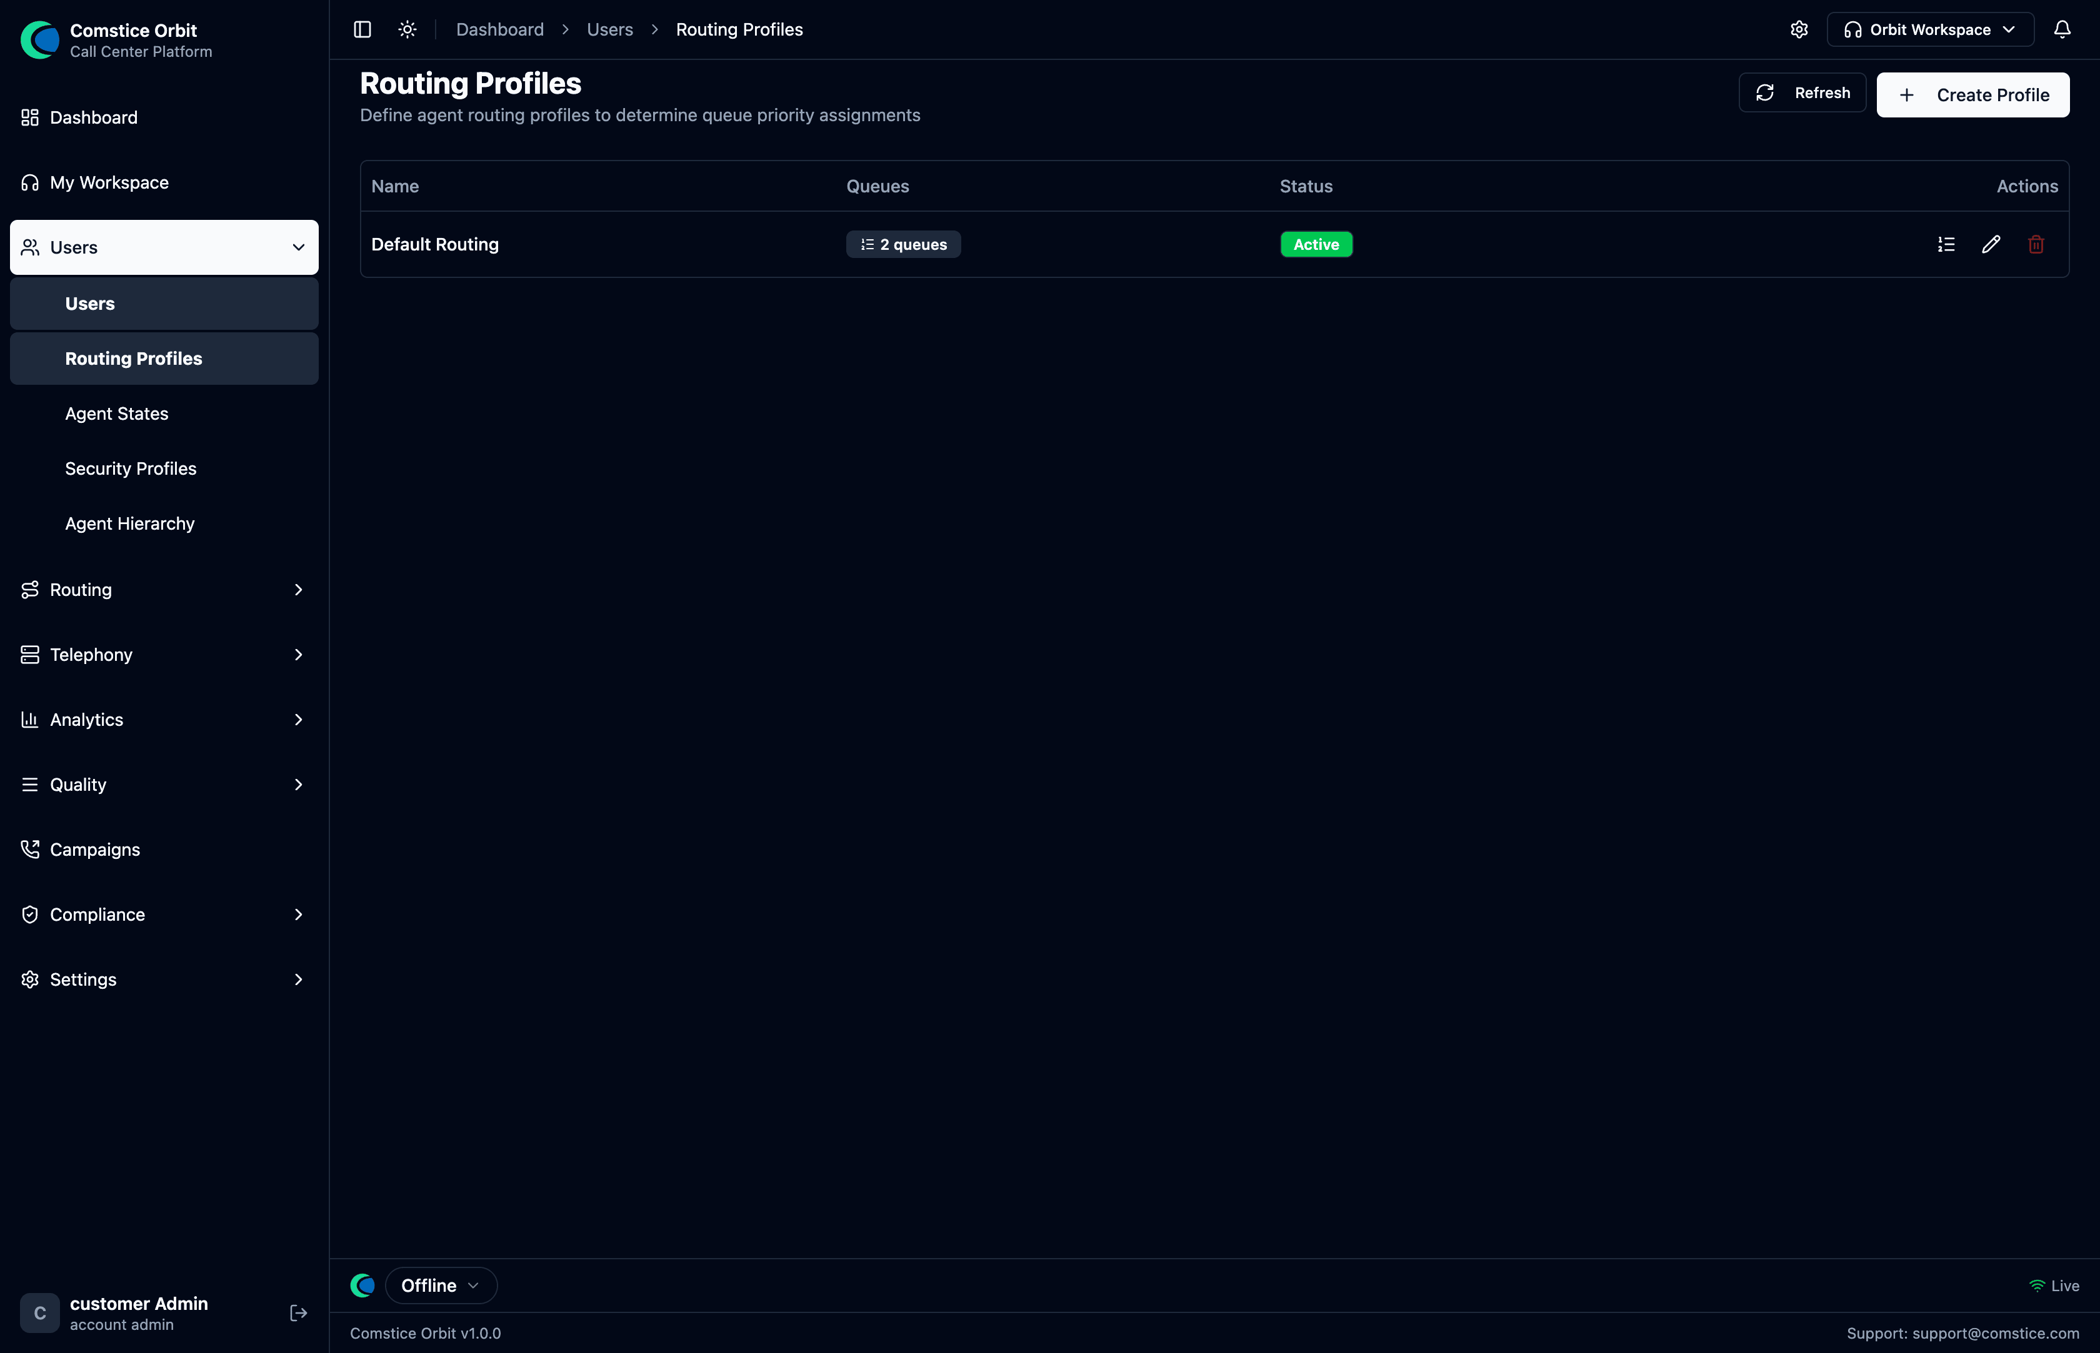Open the notifications bell

click(x=2062, y=29)
